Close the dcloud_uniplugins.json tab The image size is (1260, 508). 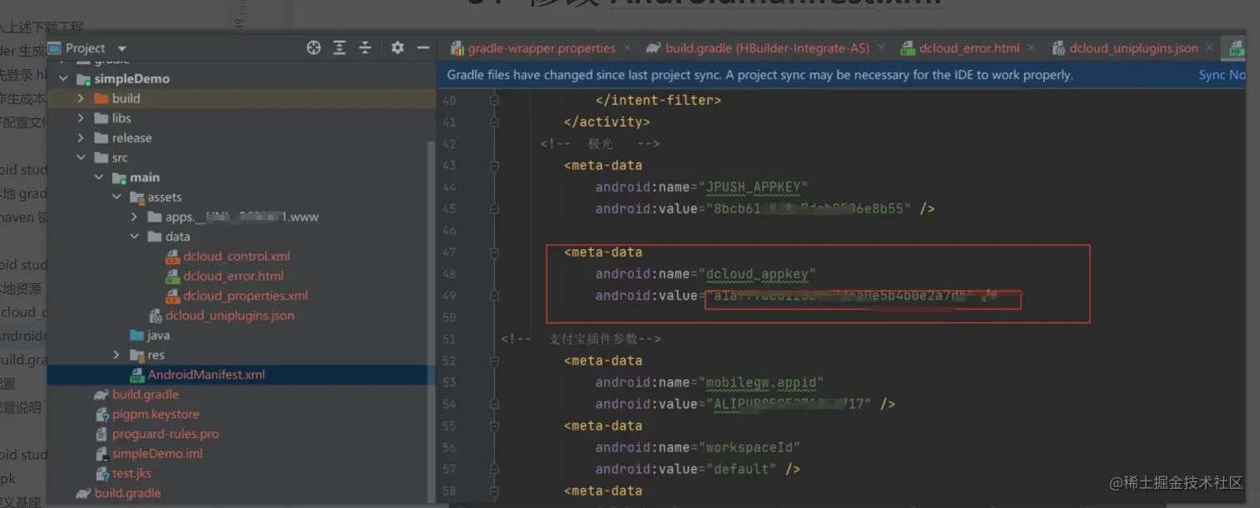point(1210,48)
